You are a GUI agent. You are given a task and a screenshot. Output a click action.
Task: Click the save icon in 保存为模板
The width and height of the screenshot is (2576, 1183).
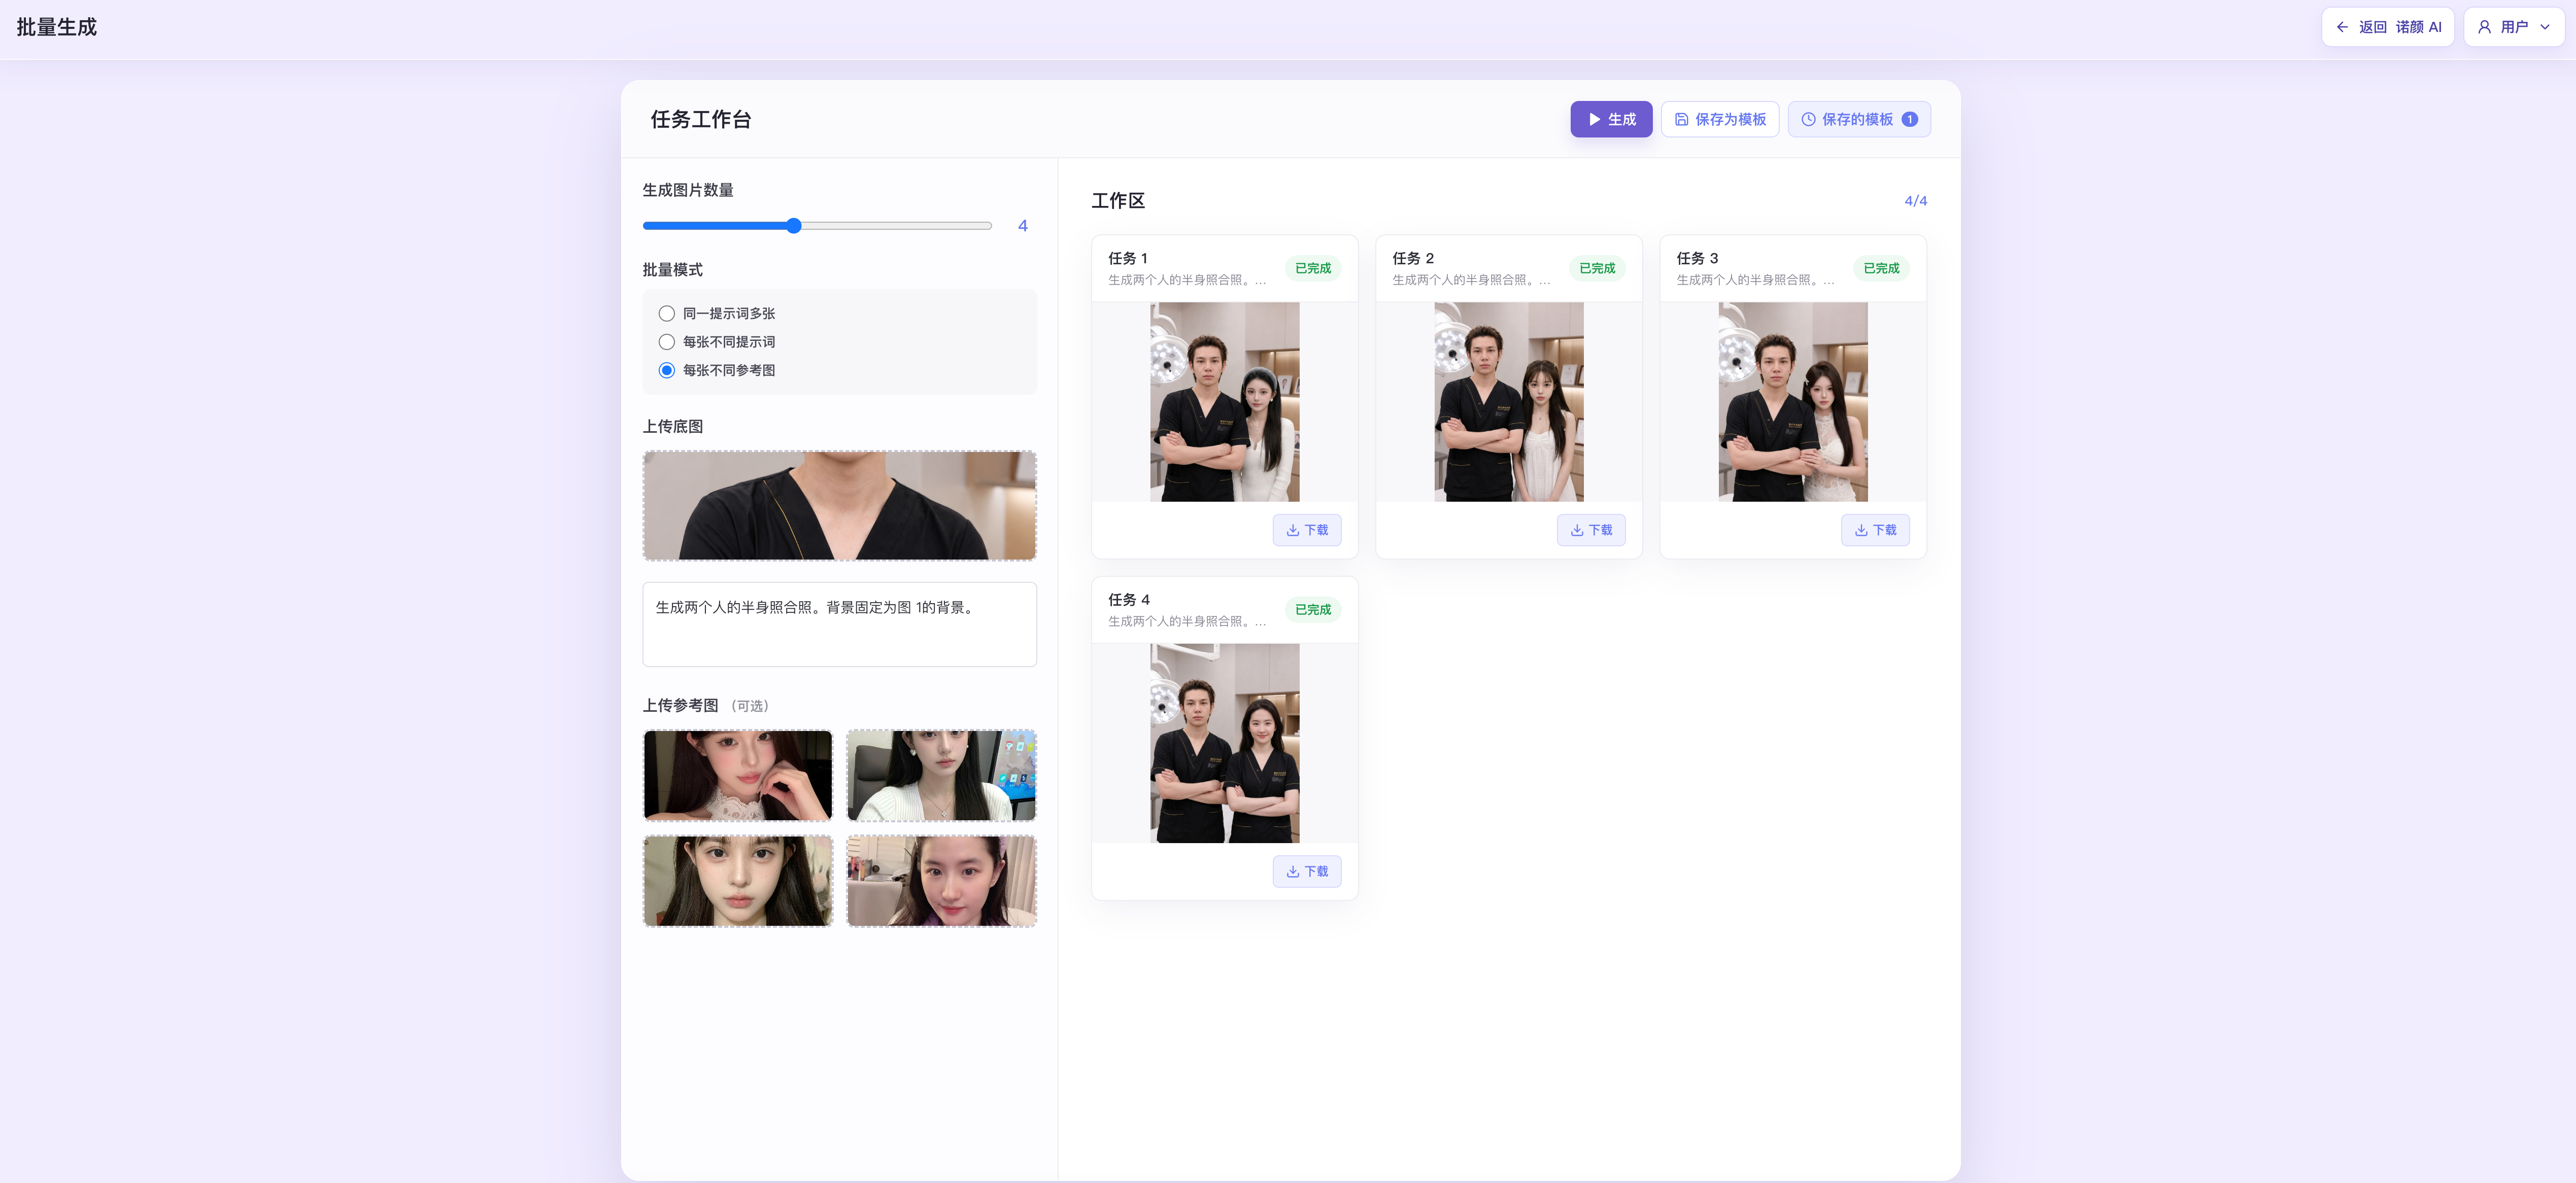tap(1682, 119)
